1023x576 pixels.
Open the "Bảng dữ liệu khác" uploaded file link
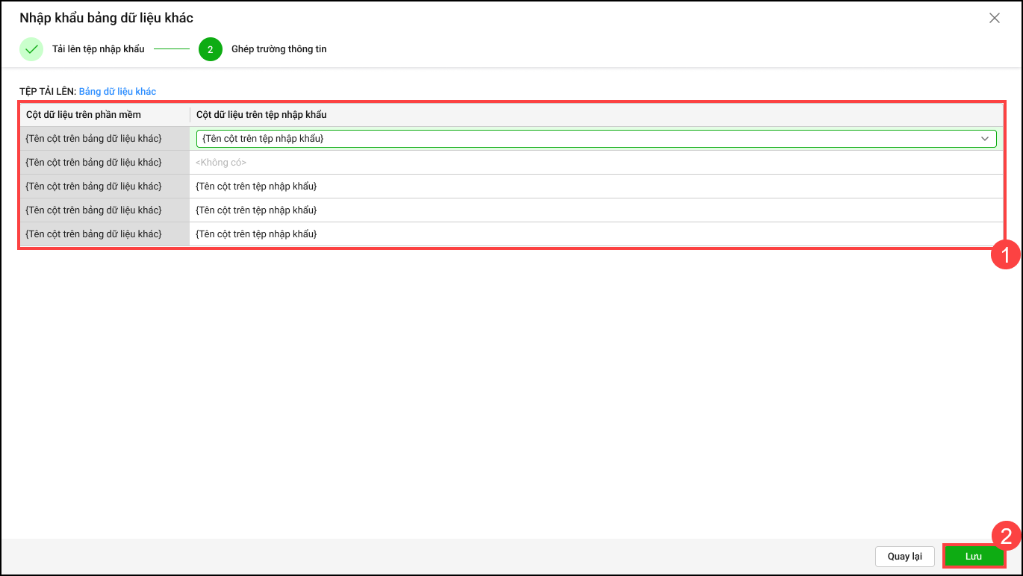117,92
